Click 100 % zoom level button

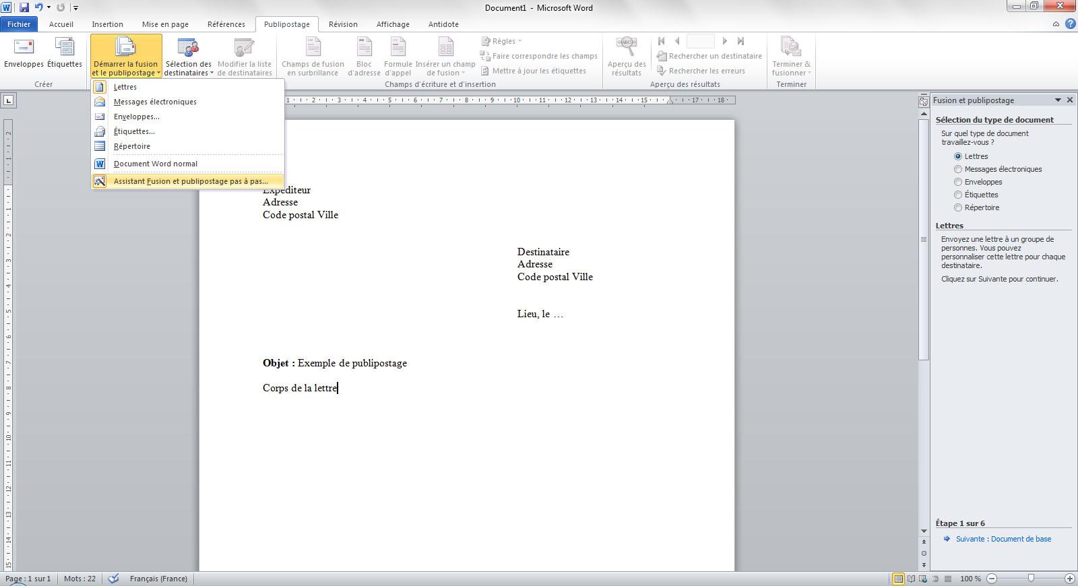(970, 579)
